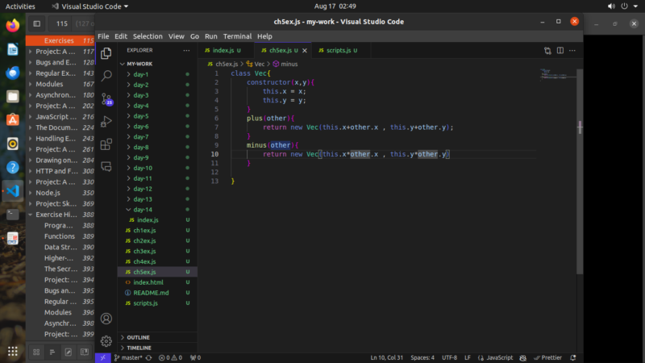This screenshot has height=363, width=645.
Task: Click the Explorer more actions ellipsis
Action: 186,50
